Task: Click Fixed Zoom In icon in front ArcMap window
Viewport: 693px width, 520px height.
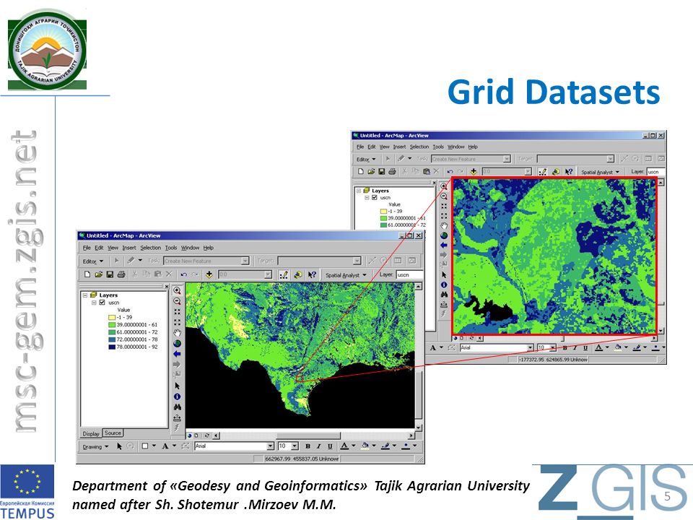Action: coord(178,312)
